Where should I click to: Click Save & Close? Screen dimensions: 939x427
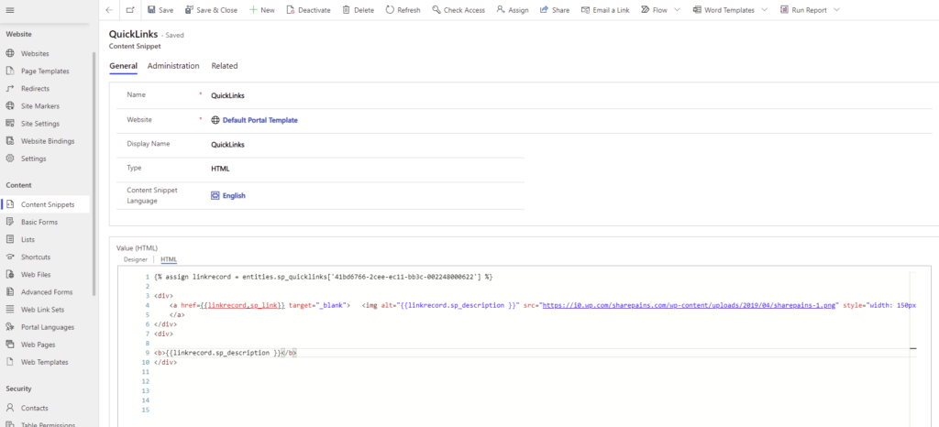tap(211, 10)
